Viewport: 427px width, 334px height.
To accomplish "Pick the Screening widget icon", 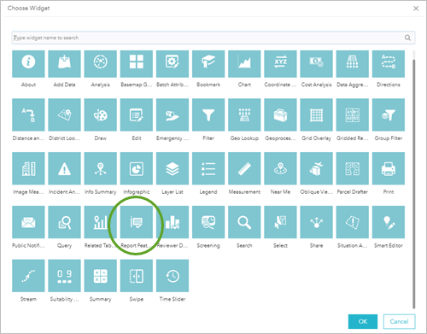I will [x=208, y=222].
